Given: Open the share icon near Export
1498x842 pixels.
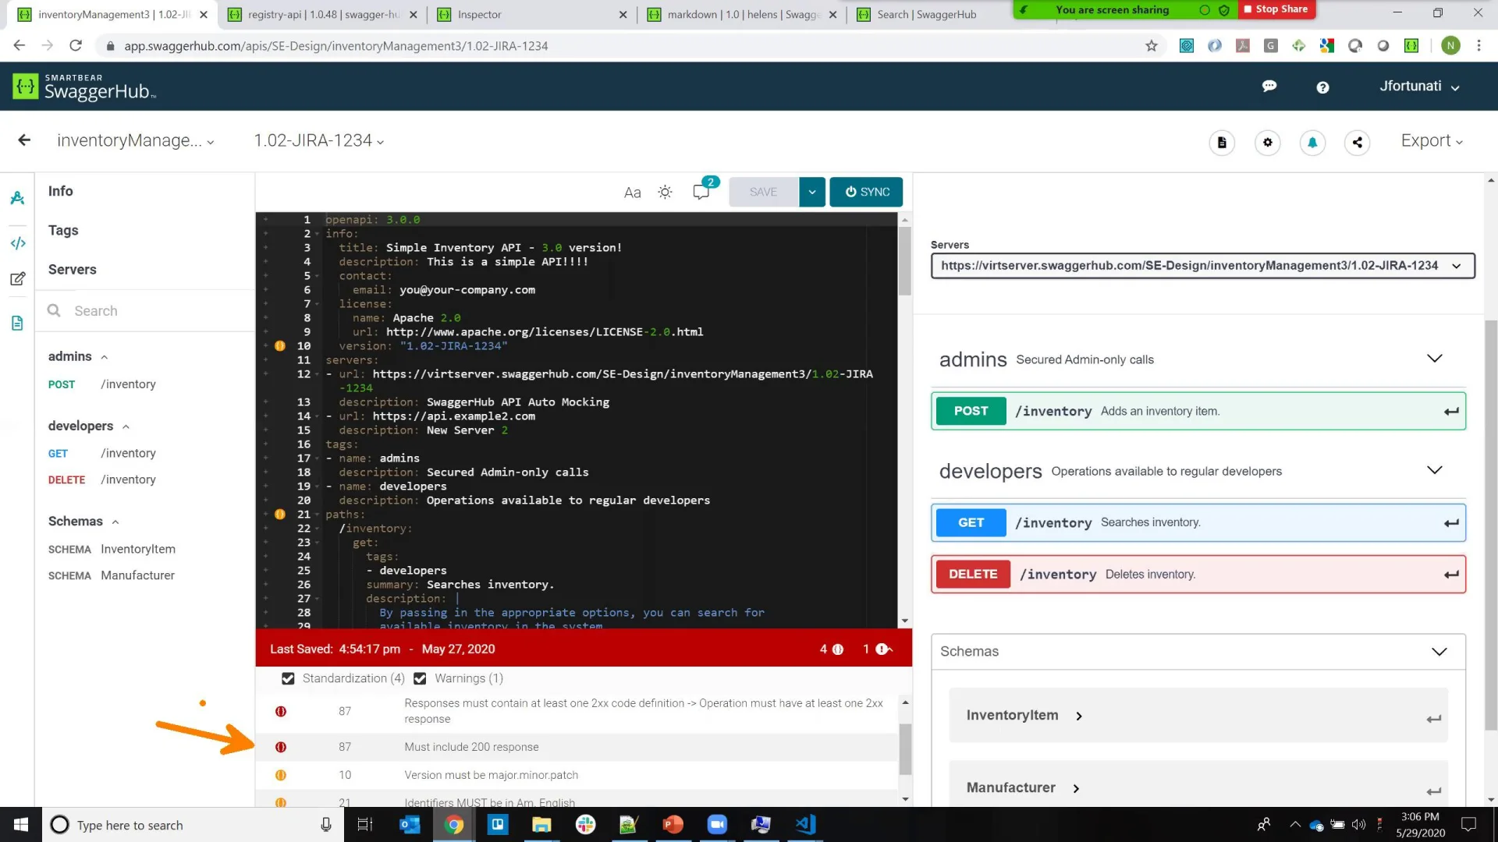Looking at the screenshot, I should click(1357, 143).
